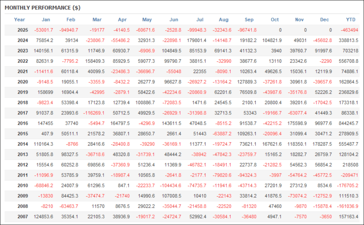The image size is (364, 225).
Task: Click the YTD column header
Action: pos(351,20)
